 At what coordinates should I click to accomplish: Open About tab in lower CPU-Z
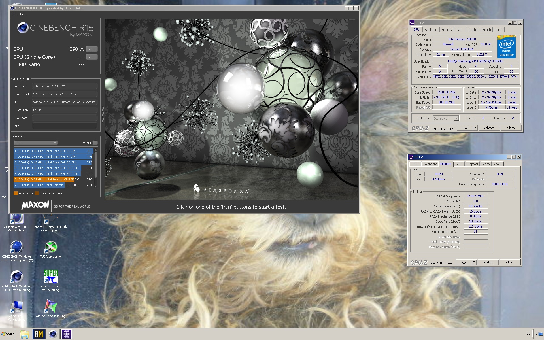(x=498, y=164)
